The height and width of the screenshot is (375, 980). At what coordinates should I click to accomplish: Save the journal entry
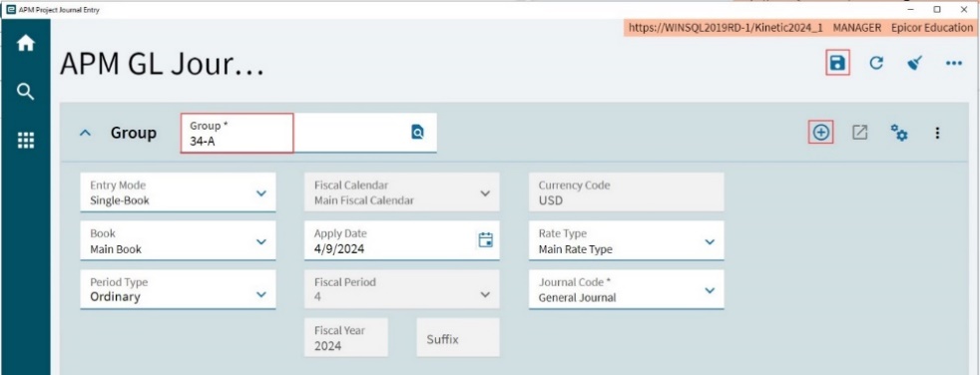click(x=837, y=63)
